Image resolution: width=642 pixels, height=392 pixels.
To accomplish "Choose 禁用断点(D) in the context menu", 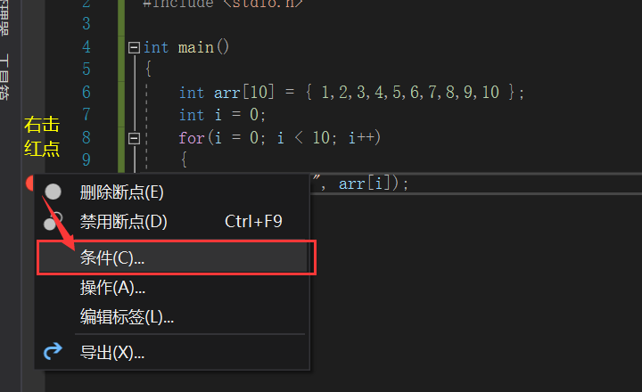I will point(172,222).
